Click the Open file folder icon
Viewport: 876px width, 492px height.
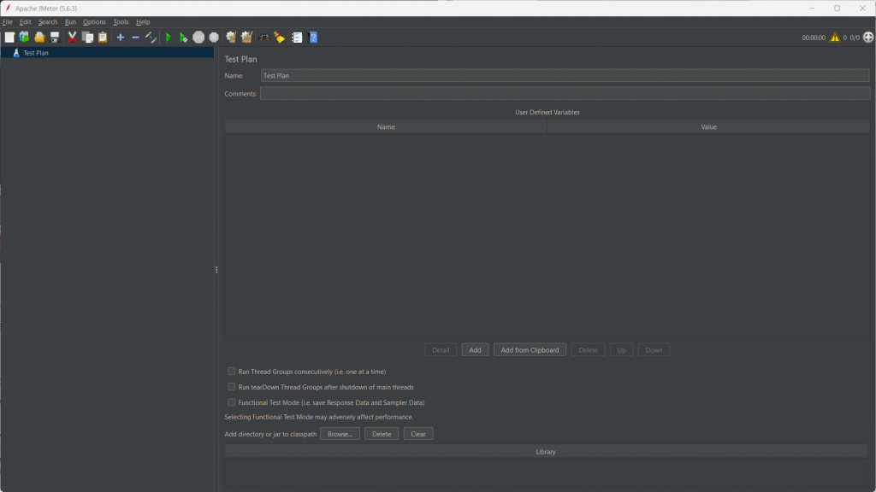coord(39,38)
